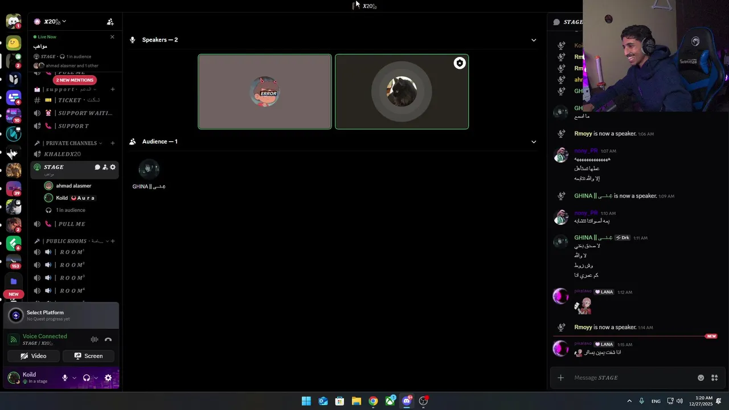Click nony_PR username at 1:07 AM

(x=586, y=151)
